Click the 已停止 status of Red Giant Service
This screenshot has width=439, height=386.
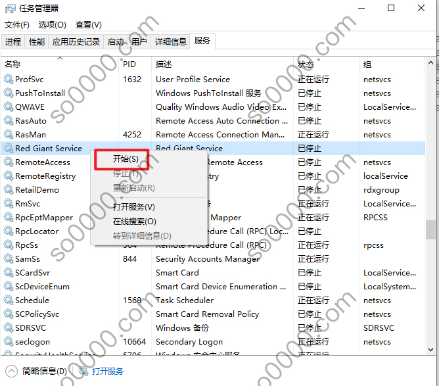tap(310, 148)
